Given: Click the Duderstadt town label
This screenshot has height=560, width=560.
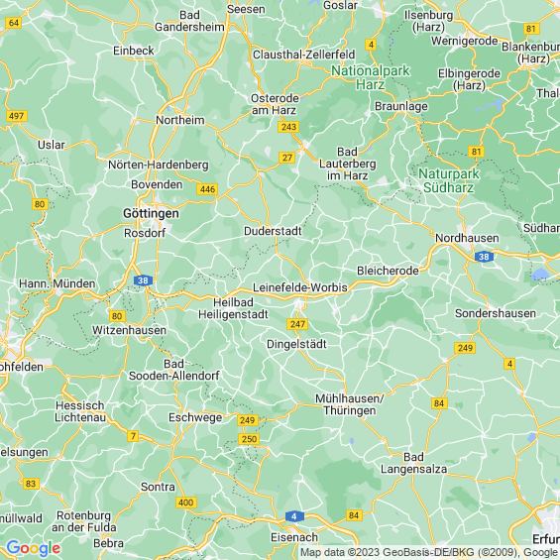Looking at the screenshot, I should [273, 231].
